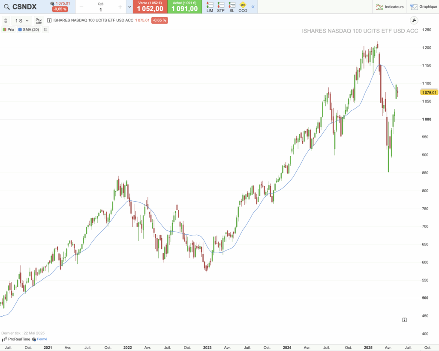Click the magnifier search icon beside CSNDX
The image size is (439, 351).
click(x=6, y=7)
